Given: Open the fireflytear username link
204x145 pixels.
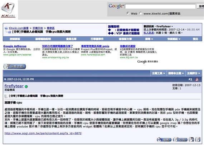Looking at the screenshot, I should point(14,86).
